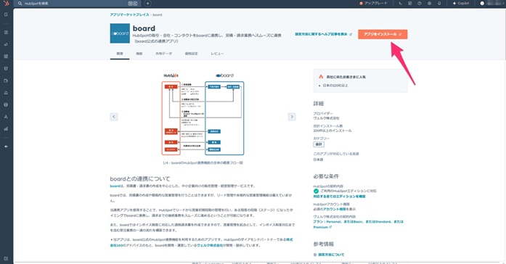Open the megaphone Marketing sidebar icon

pos(6,44)
